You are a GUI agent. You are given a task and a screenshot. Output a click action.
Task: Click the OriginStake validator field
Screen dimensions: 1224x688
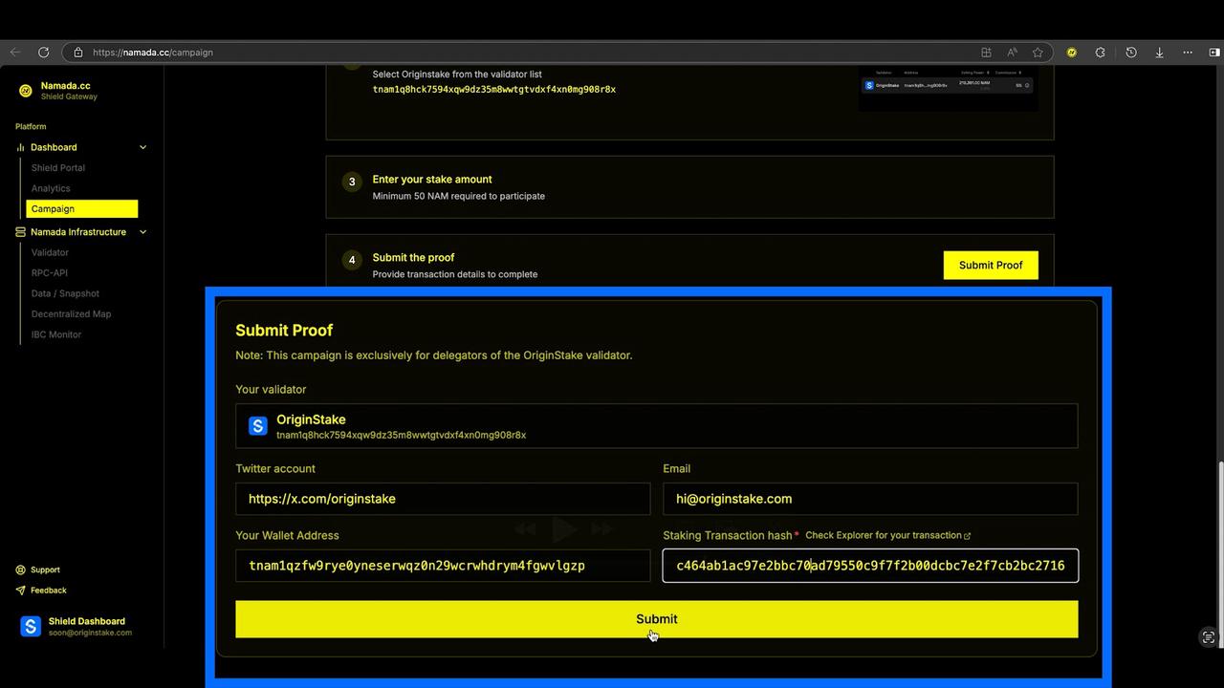657,426
